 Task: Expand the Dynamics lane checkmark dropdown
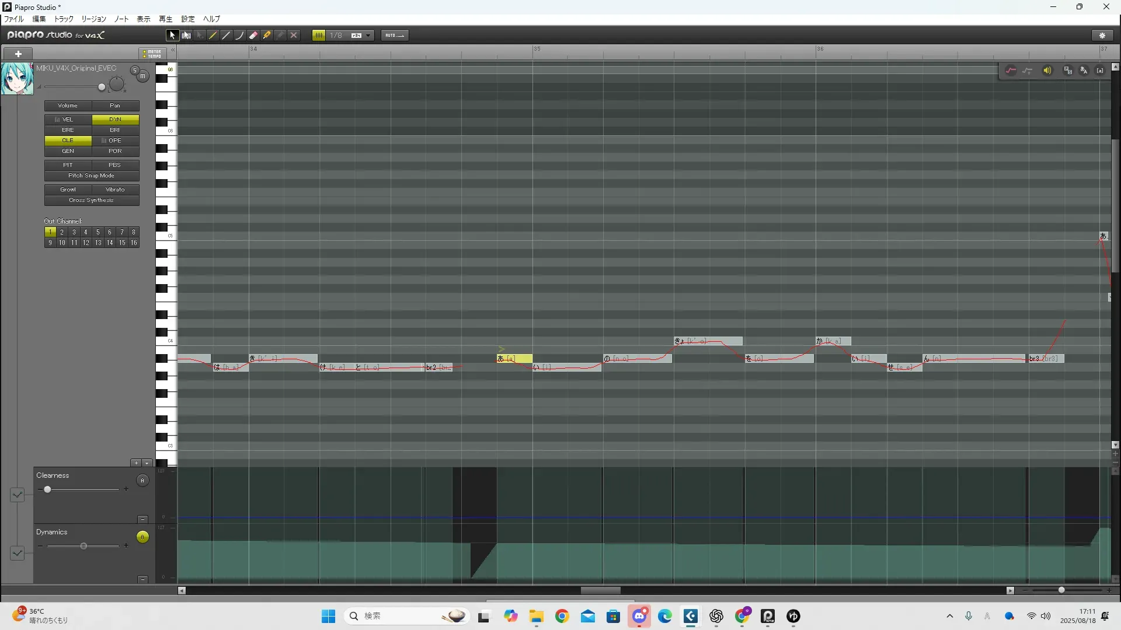pos(17,552)
